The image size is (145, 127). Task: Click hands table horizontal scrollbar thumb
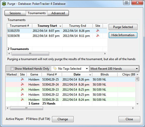[x=26, y=108]
